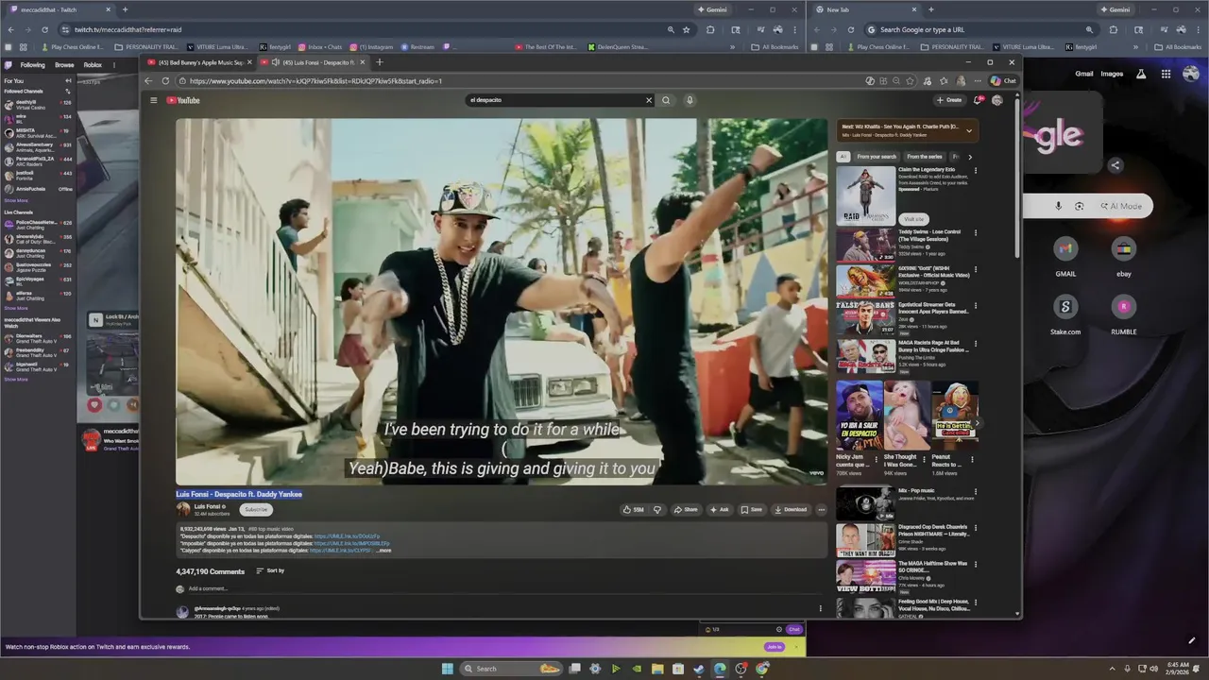Open File Explorer from the taskbar
This screenshot has height=680, width=1209.
(x=657, y=669)
